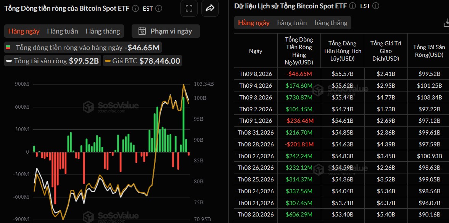Switch chart to Hàng tuần tab
Image resolution: width=449 pixels, height=223 pixels.
pyautogui.click(x=63, y=31)
